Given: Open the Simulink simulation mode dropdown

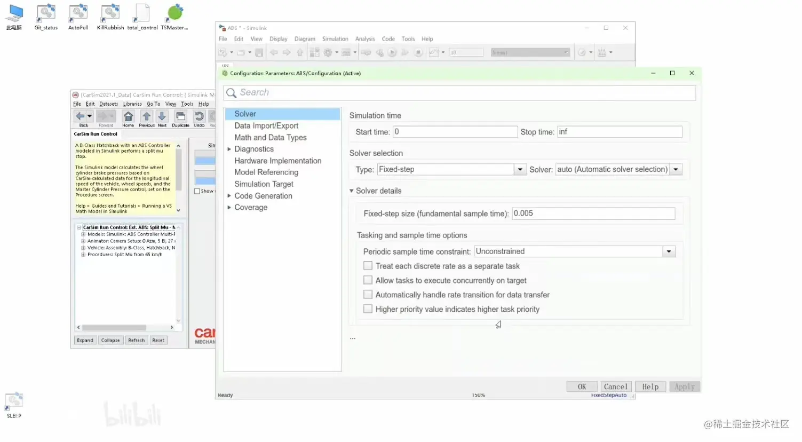Looking at the screenshot, I should click(x=530, y=52).
